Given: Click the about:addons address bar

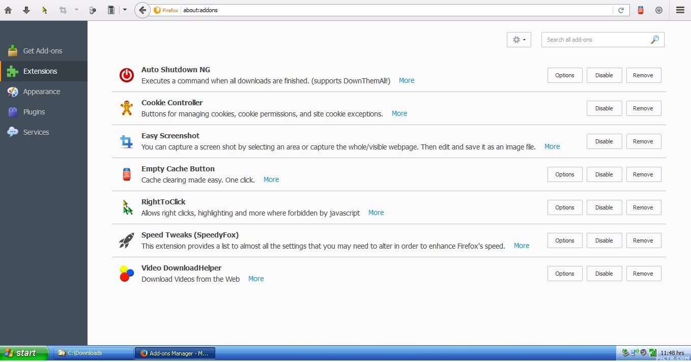Looking at the screenshot, I should pos(397,10).
